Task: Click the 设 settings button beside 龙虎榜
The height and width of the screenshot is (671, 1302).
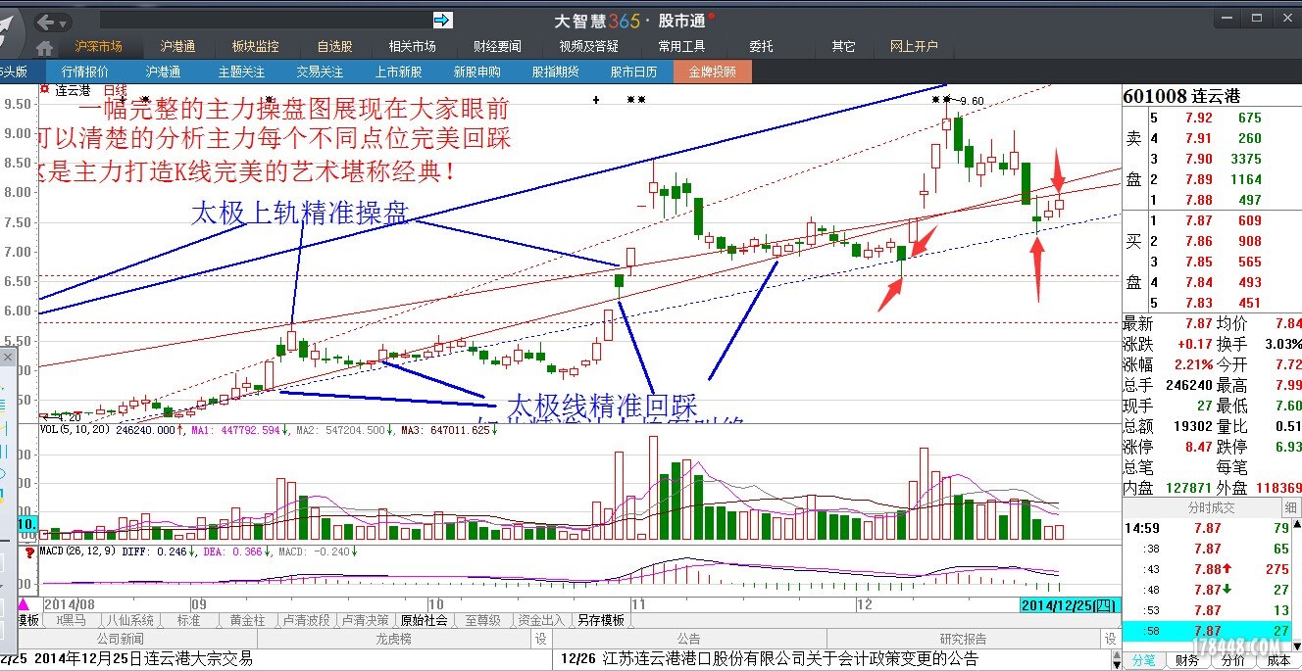Action: pyautogui.click(x=540, y=639)
